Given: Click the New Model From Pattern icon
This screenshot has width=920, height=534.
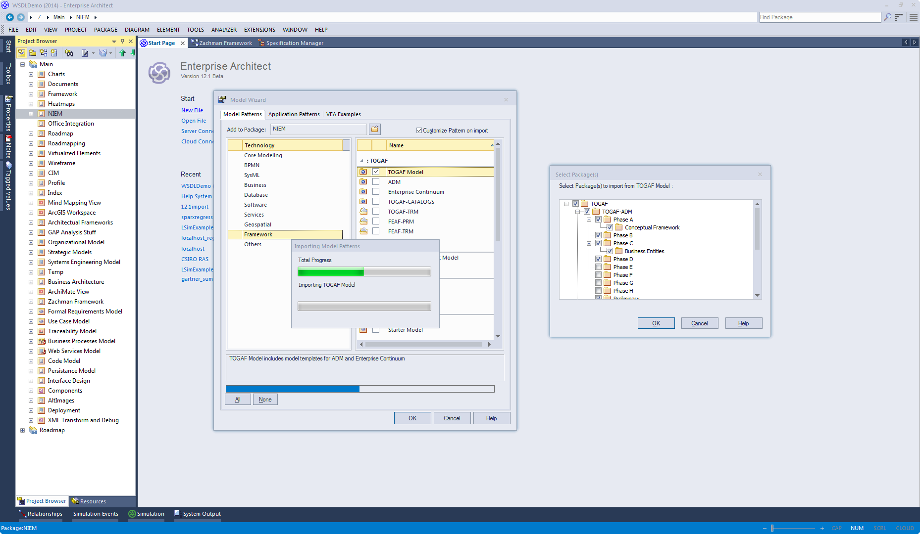Looking at the screenshot, I should 22,53.
